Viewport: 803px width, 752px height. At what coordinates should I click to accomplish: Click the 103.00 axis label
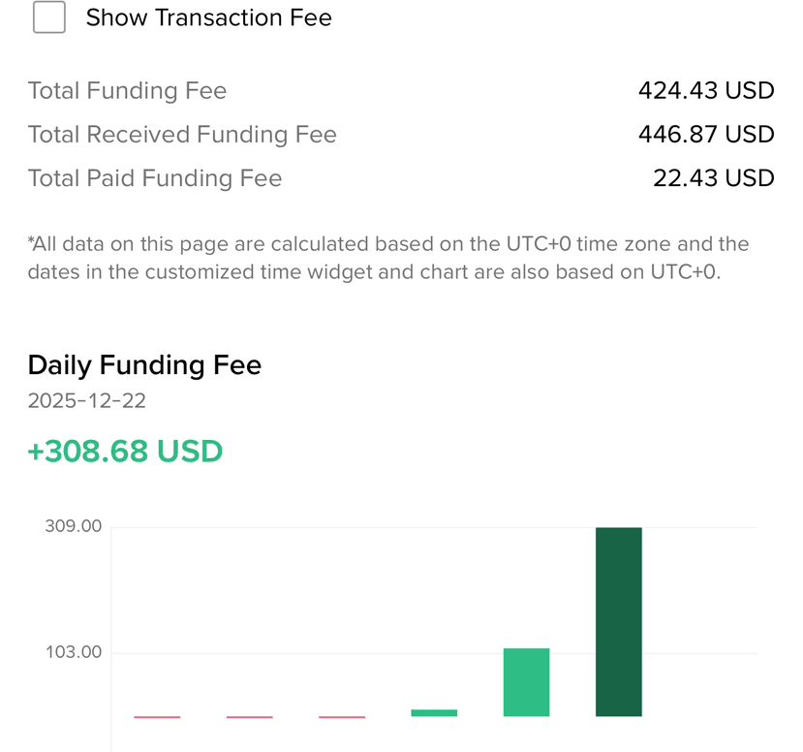point(74,652)
